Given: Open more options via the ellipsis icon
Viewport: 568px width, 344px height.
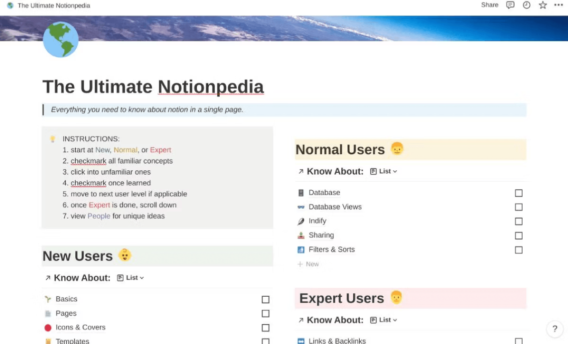Looking at the screenshot, I should (559, 5).
